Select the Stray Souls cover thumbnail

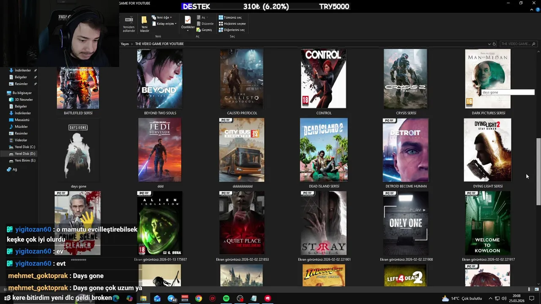point(324,223)
